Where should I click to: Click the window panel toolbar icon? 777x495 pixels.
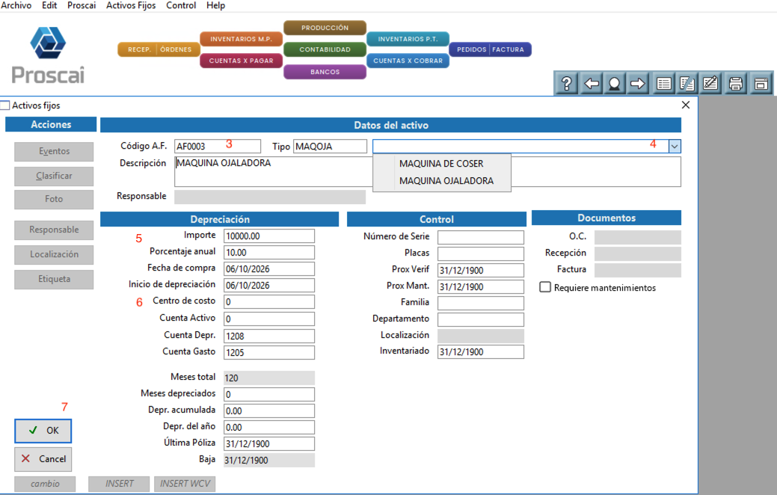coord(761,83)
